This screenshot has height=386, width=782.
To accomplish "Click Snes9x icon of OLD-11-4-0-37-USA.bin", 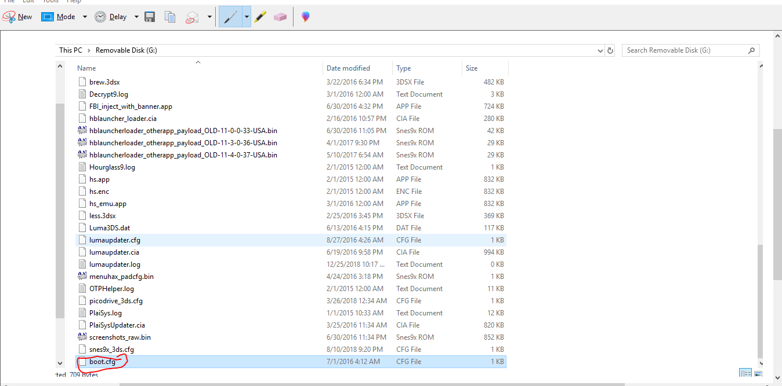I will tap(82, 155).
